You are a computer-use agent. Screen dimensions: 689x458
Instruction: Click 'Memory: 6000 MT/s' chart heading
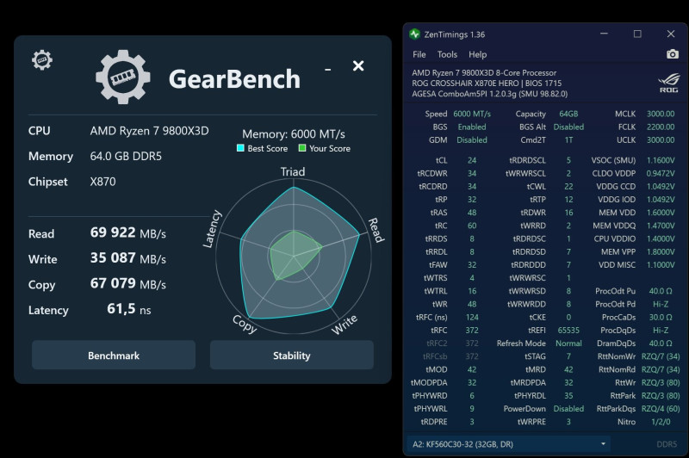(294, 134)
